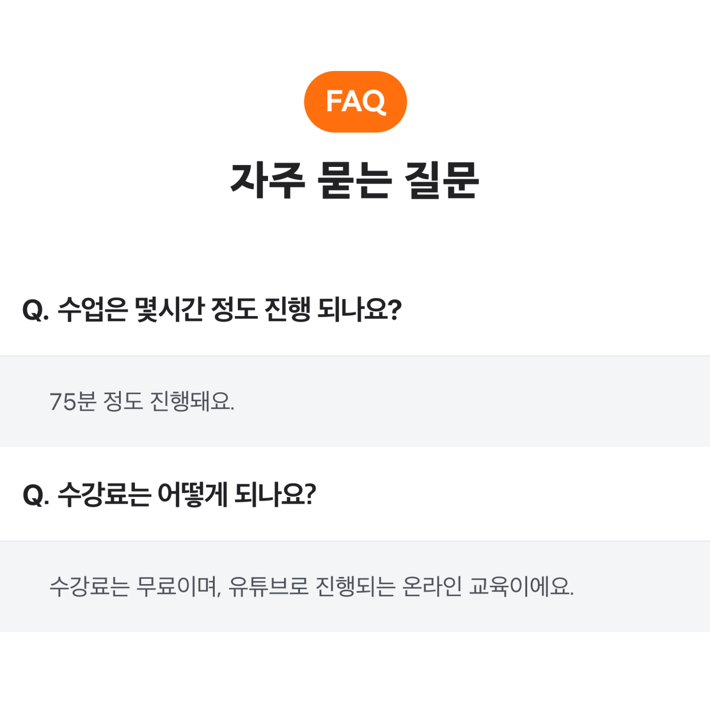Collapse the question 수업은 몇시간 정도 진행 되나요?
This screenshot has height=703, width=710.
355,309
